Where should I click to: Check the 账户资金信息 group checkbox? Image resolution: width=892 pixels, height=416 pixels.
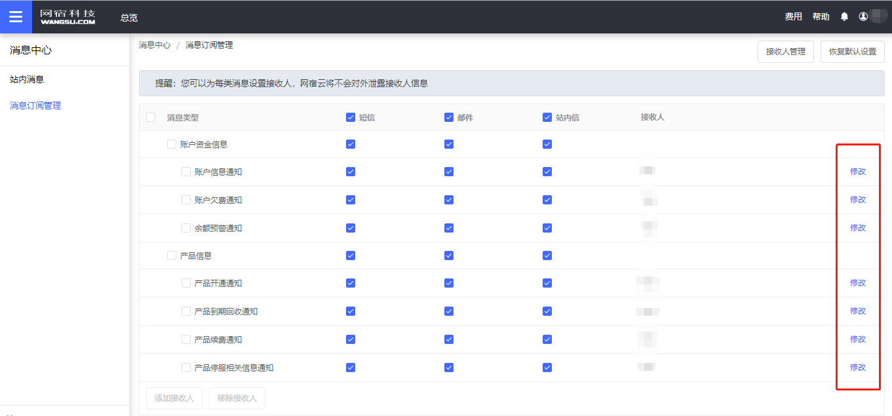pyautogui.click(x=172, y=145)
